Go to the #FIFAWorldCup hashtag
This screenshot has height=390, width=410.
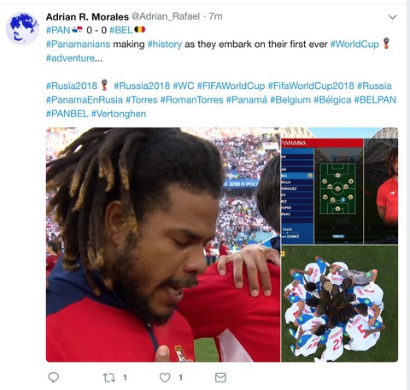pyautogui.click(x=231, y=86)
